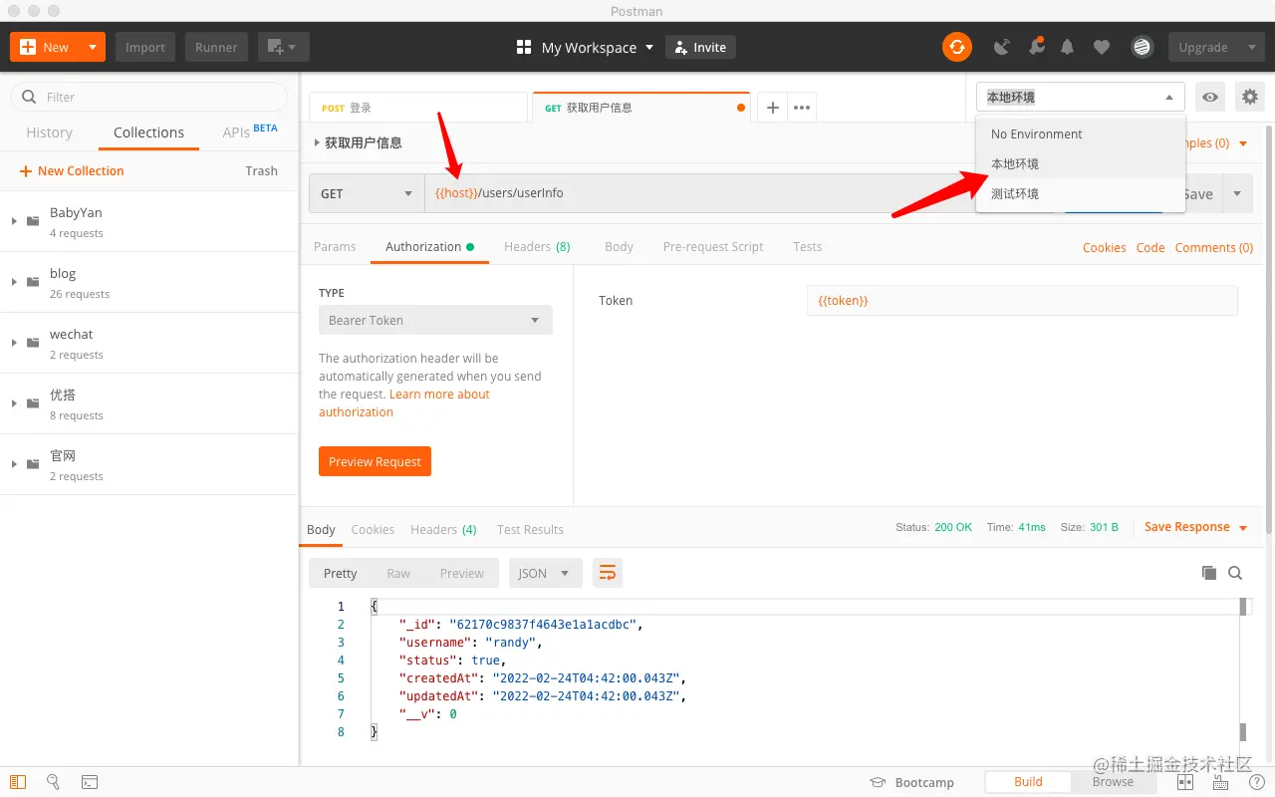Open the Headers (8) request tab
This screenshot has height=797, width=1275.
pyautogui.click(x=537, y=246)
